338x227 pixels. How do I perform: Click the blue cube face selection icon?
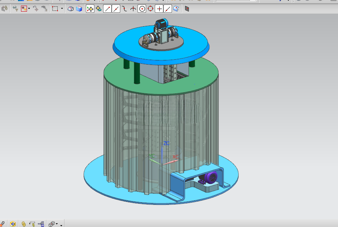point(79,9)
